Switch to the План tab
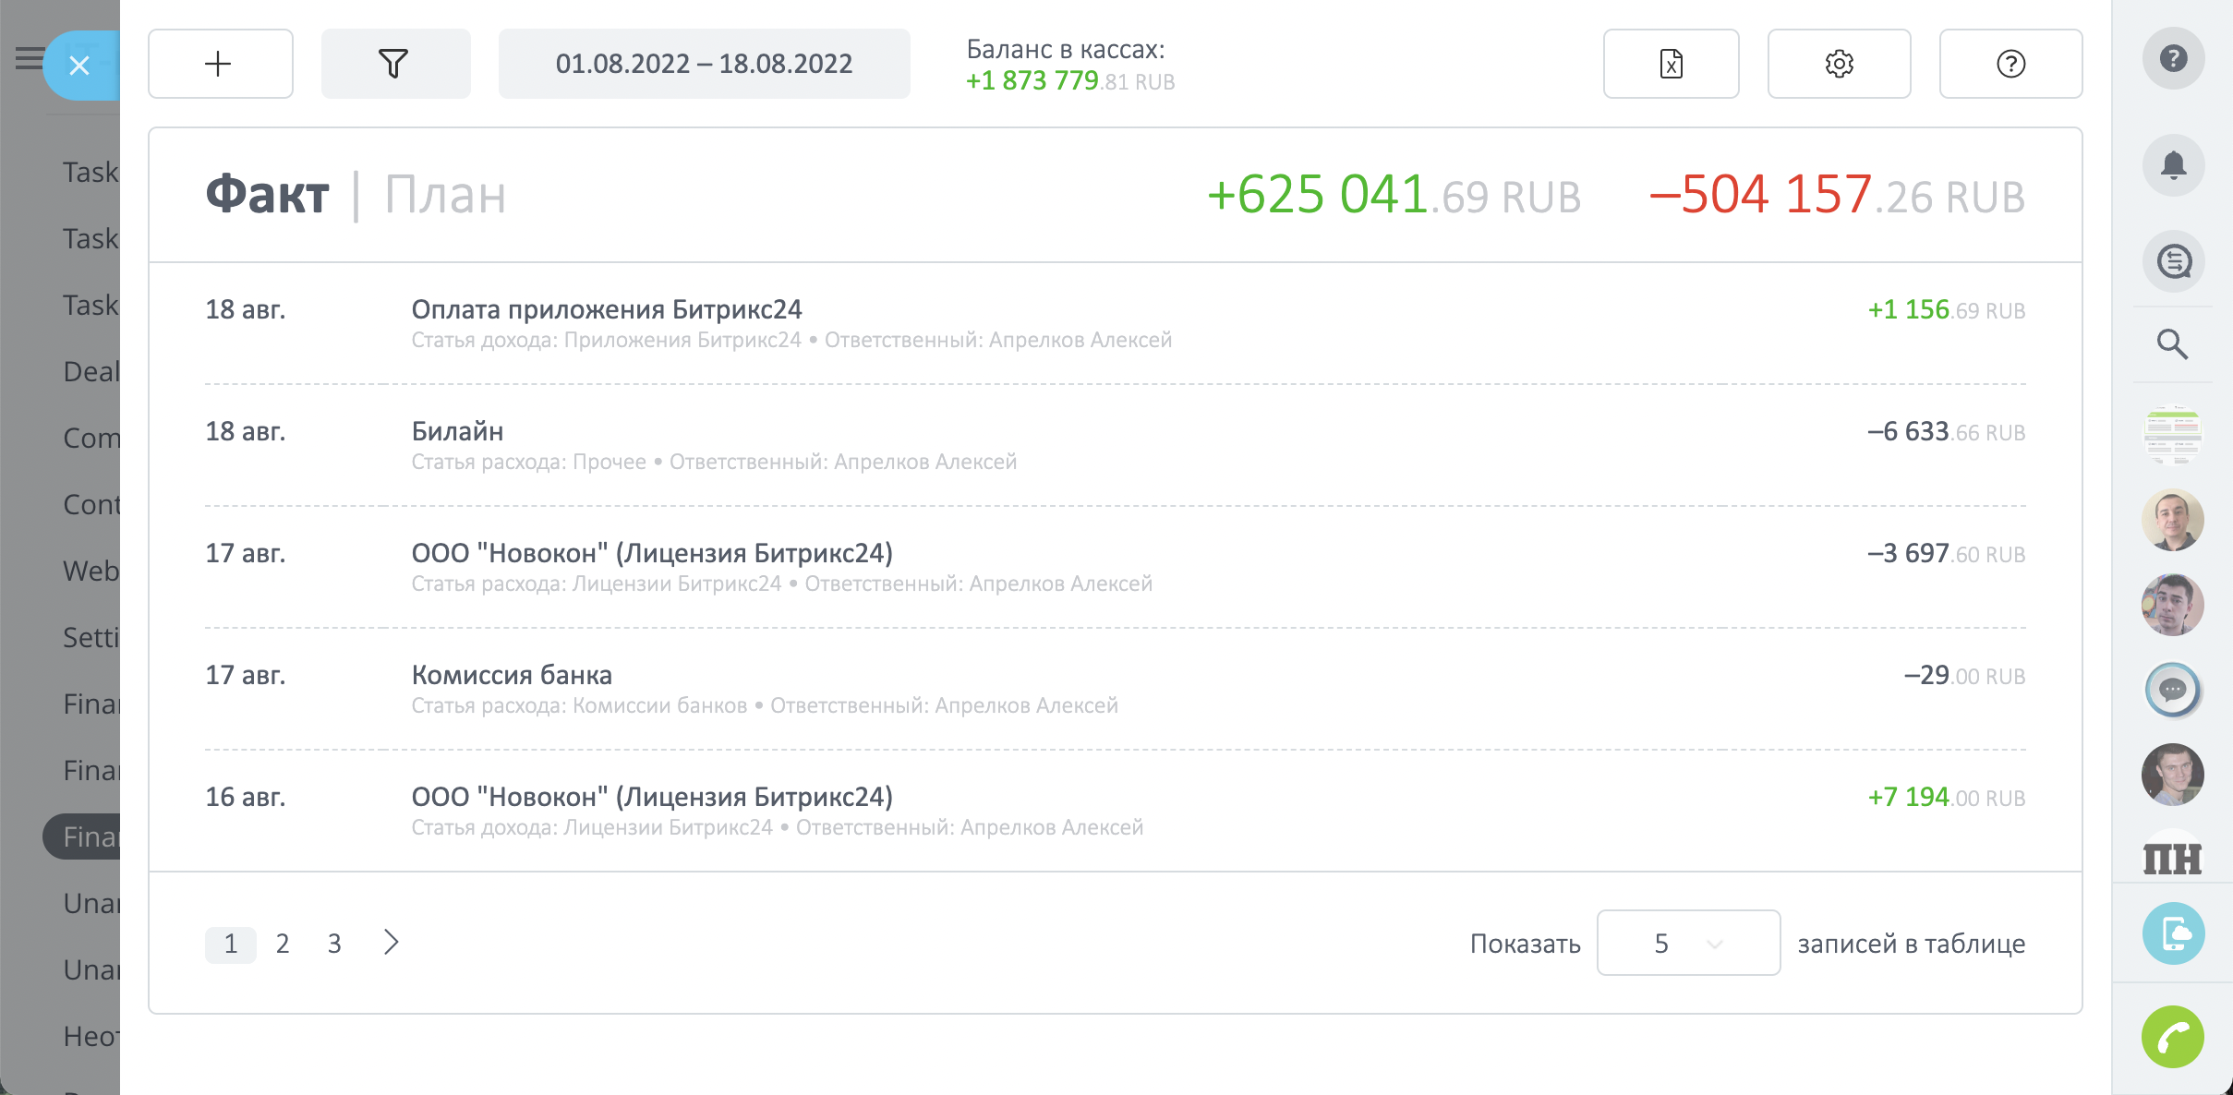Screen dimensions: 2233x1095 click(445, 195)
